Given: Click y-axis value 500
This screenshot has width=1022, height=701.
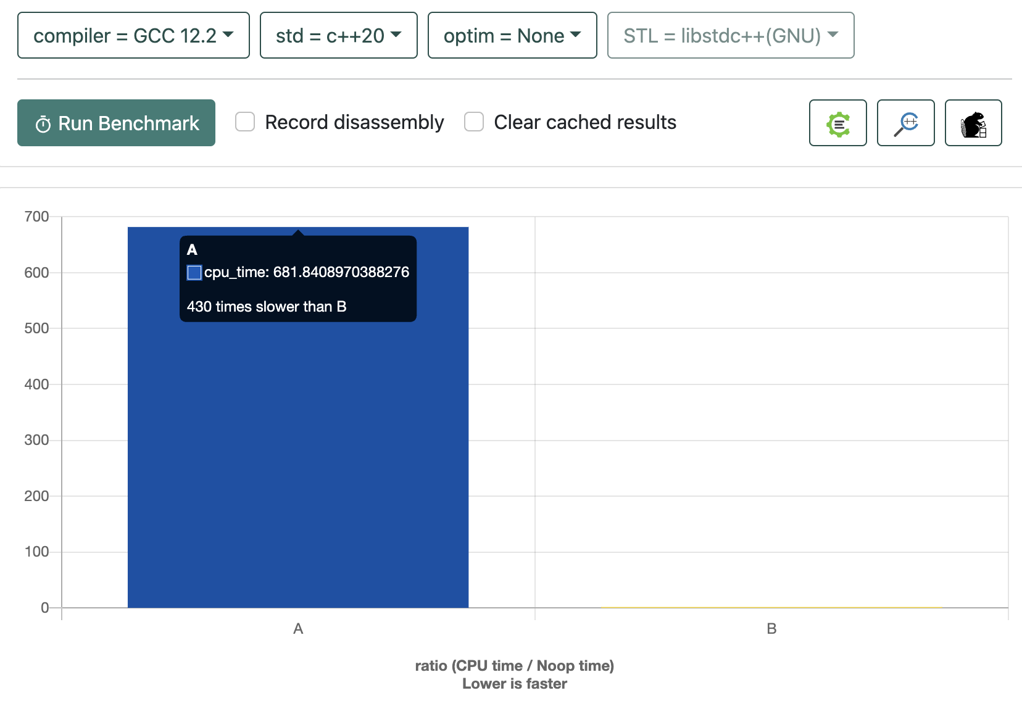Looking at the screenshot, I should (36, 328).
